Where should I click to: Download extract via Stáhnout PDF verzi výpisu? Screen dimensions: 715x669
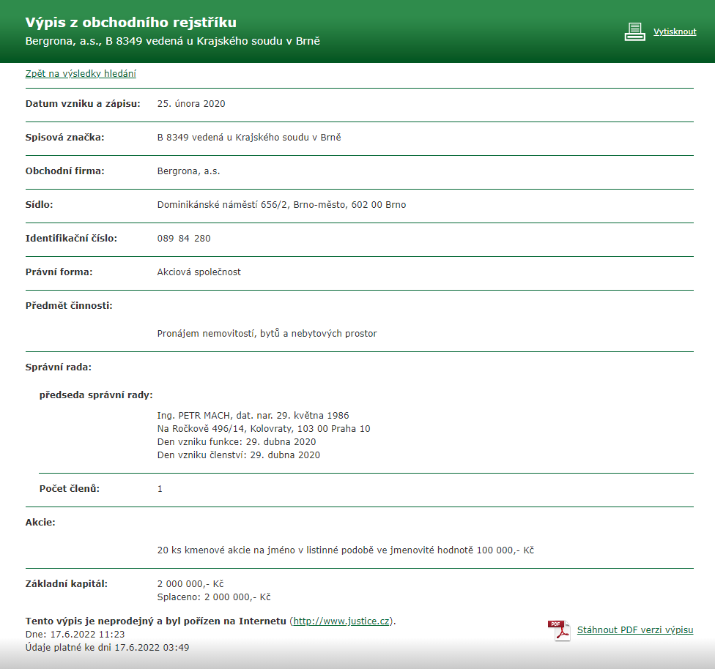pos(635,629)
